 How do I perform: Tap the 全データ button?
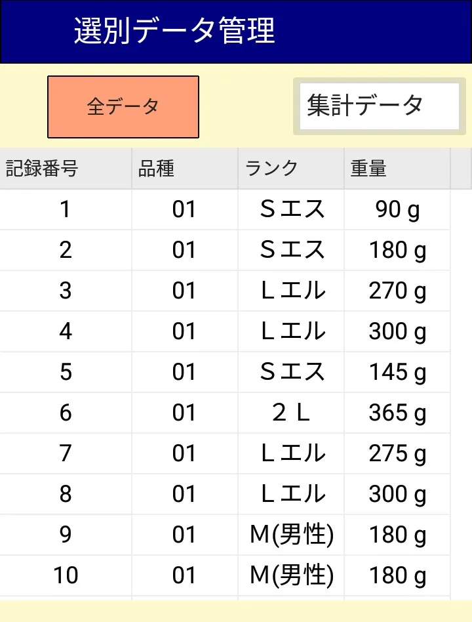coord(123,107)
